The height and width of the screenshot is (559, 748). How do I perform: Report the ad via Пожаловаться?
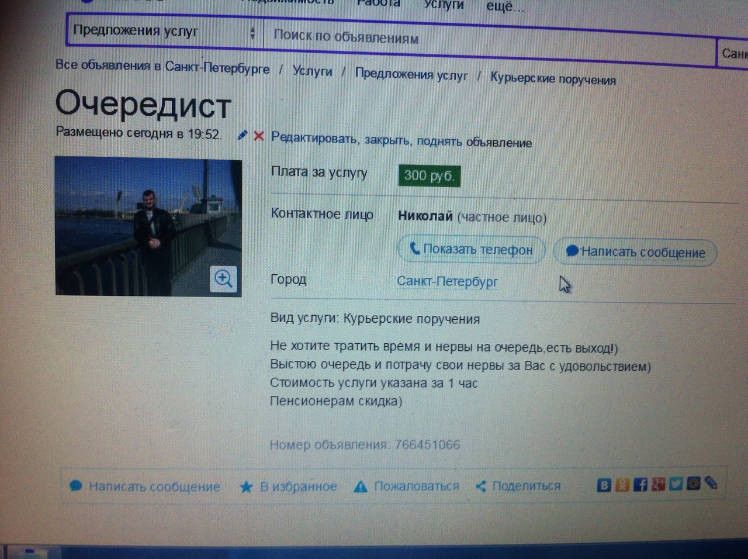[x=416, y=486]
